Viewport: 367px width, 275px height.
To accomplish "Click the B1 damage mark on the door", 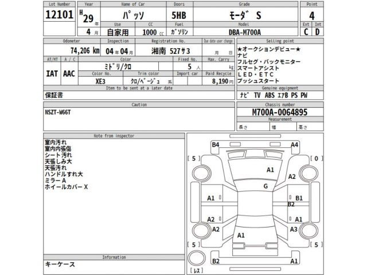I will click(x=299, y=198).
